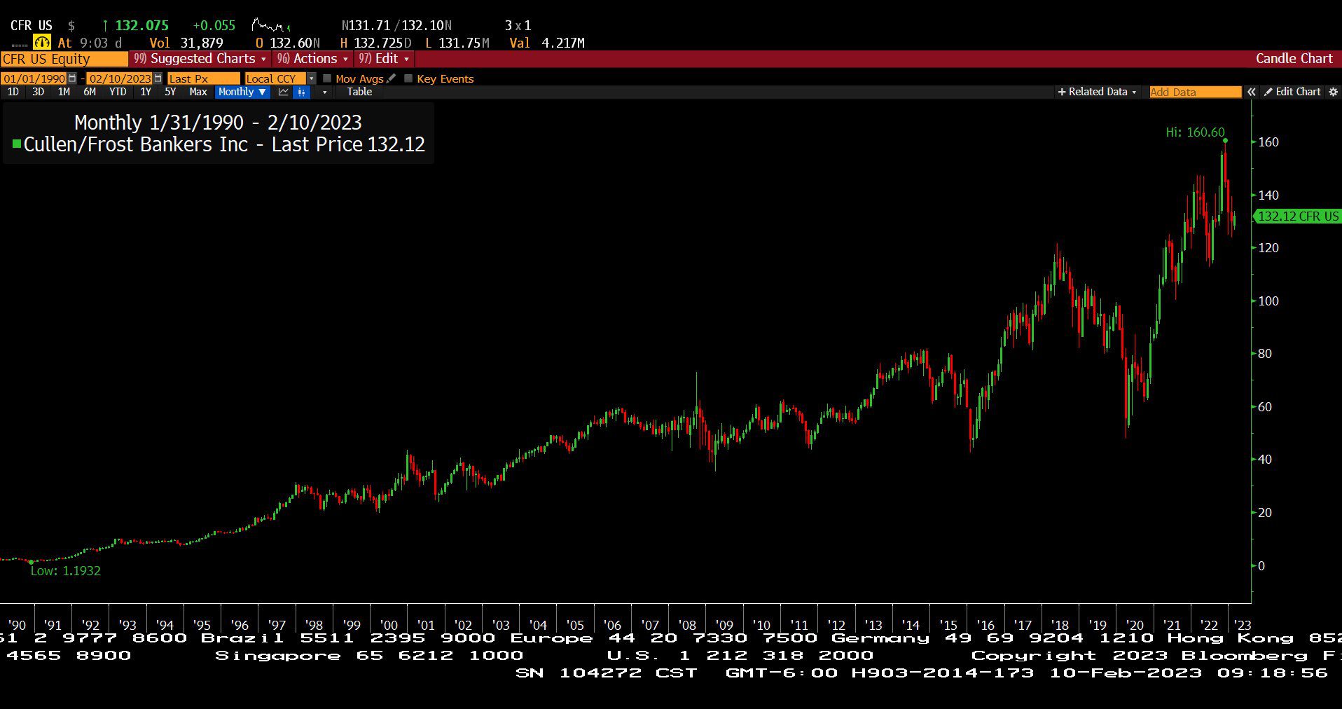
Task: Select the Max range tab
Action: click(x=198, y=92)
